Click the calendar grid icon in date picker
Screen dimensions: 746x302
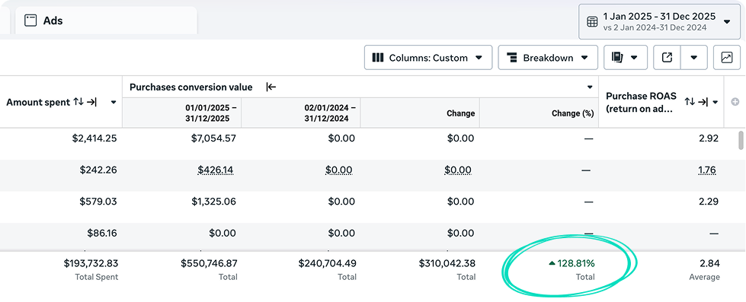(x=592, y=22)
